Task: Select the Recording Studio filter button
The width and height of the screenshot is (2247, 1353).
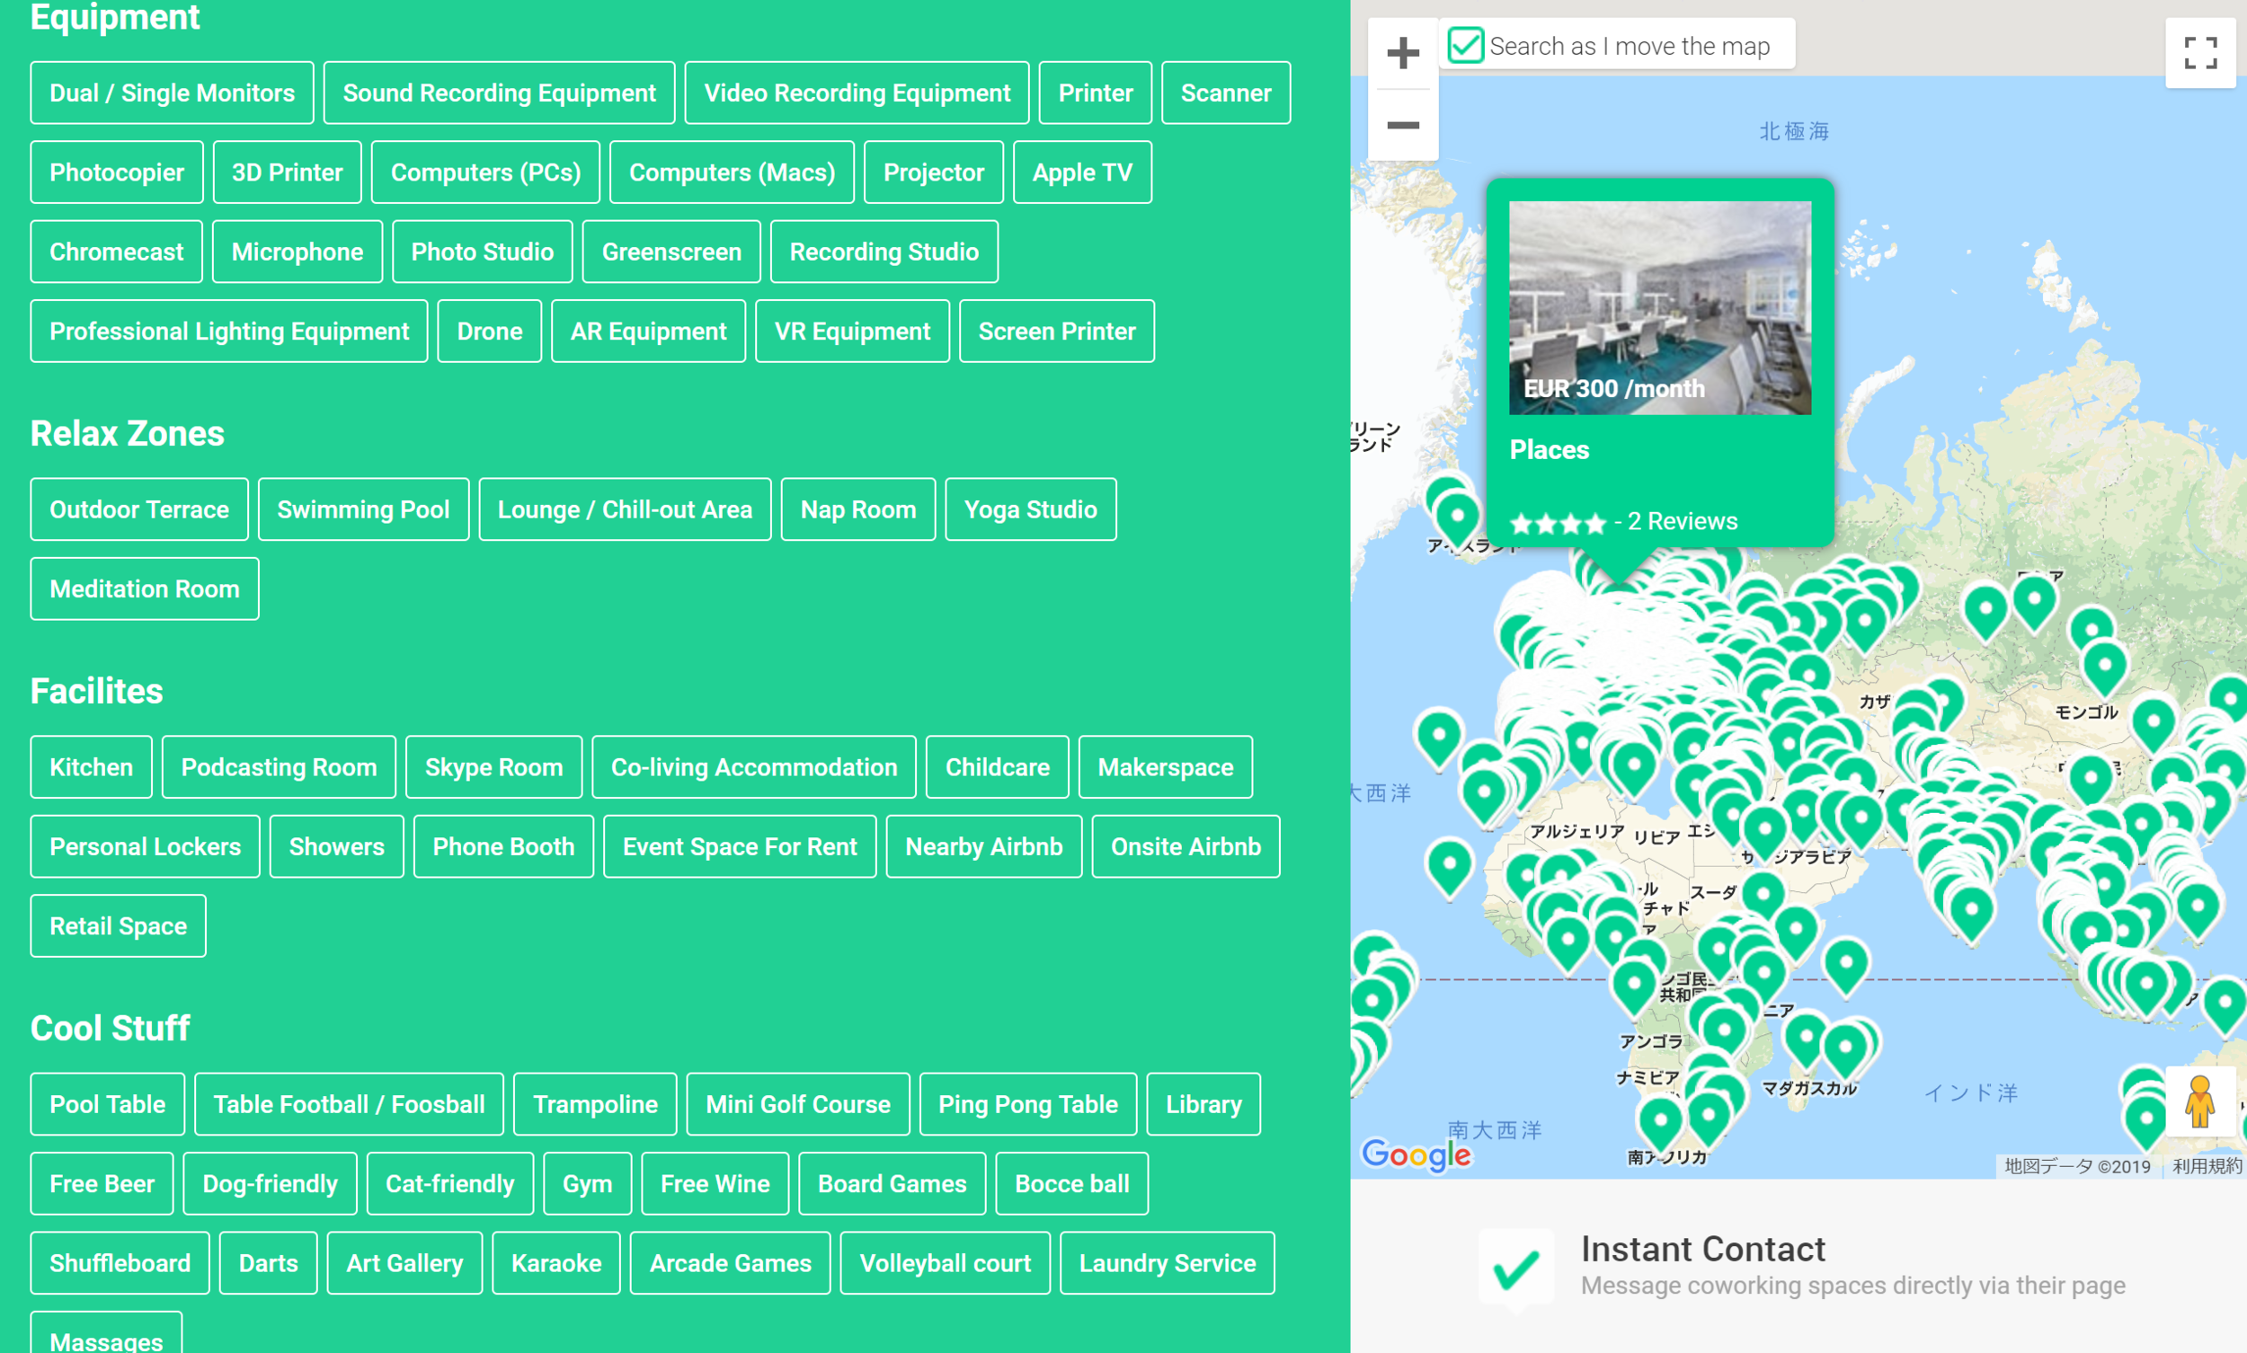Action: [884, 252]
